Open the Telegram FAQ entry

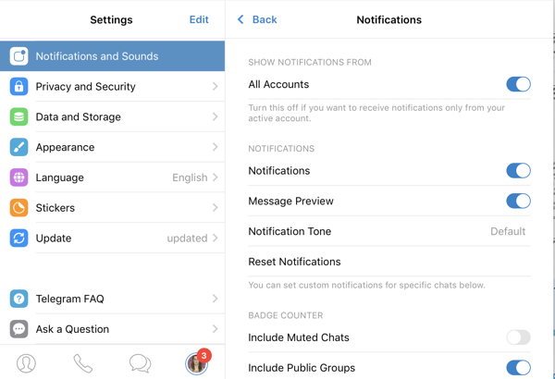click(x=112, y=299)
